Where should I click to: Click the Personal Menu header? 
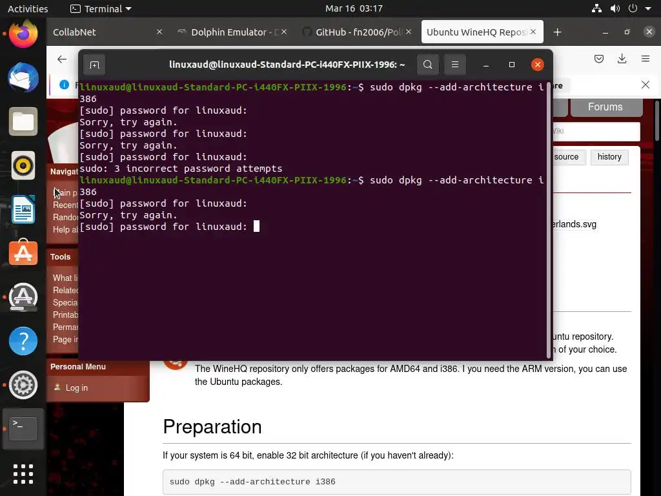(x=78, y=367)
